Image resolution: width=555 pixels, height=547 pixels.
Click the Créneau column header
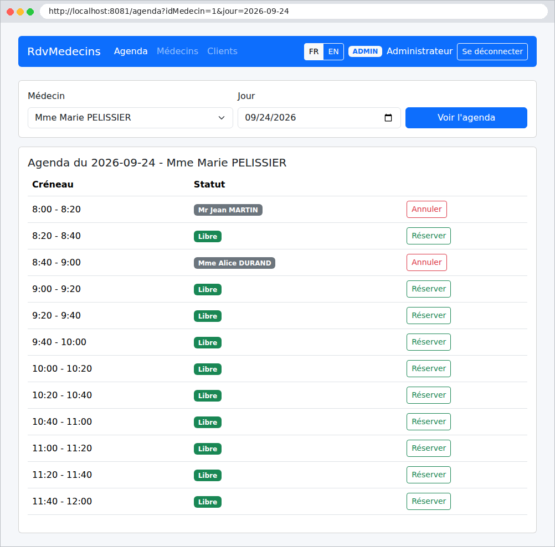[x=53, y=184]
